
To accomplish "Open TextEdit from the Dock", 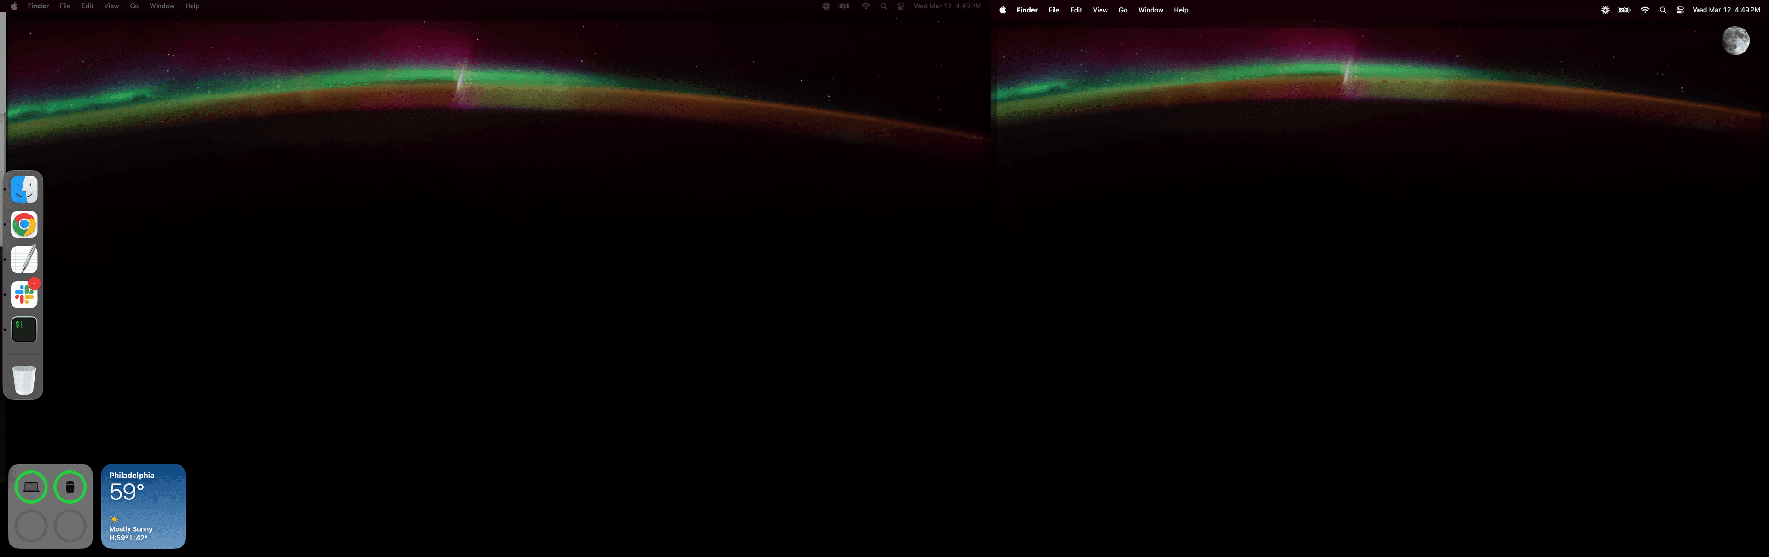I will [23, 259].
